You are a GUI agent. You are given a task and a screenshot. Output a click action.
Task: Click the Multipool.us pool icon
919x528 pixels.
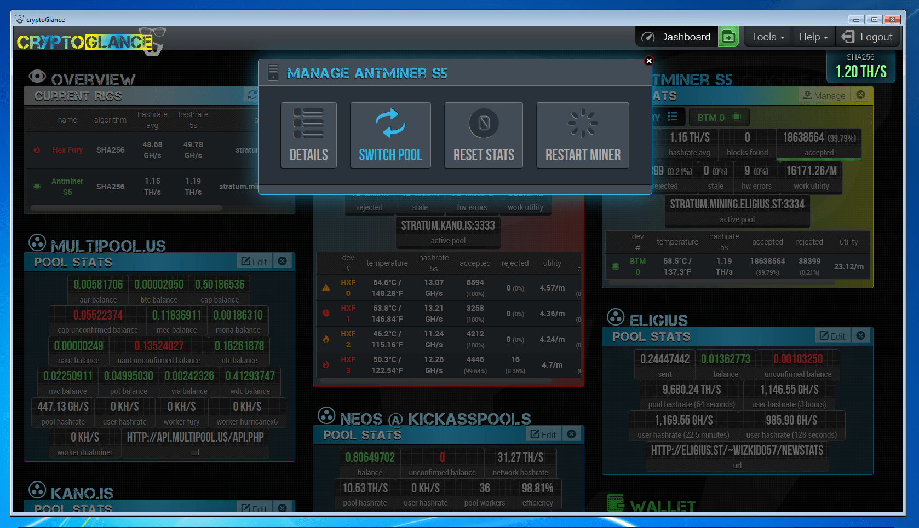(37, 243)
